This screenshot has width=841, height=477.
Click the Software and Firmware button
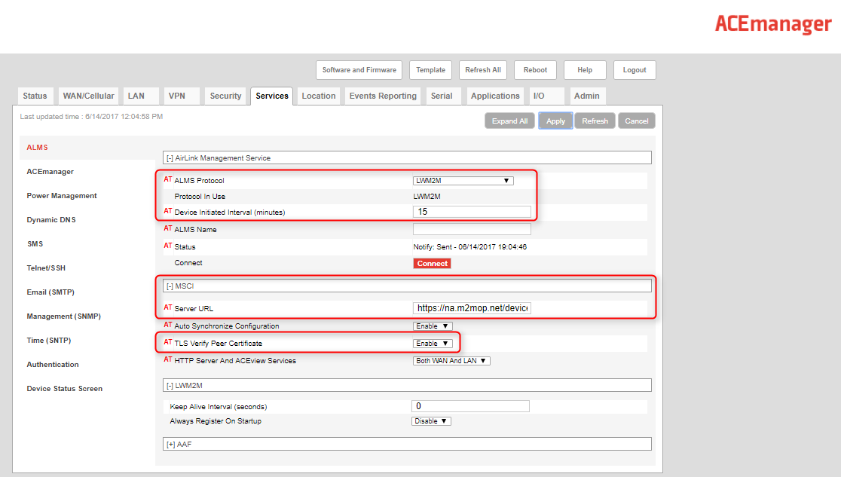359,70
